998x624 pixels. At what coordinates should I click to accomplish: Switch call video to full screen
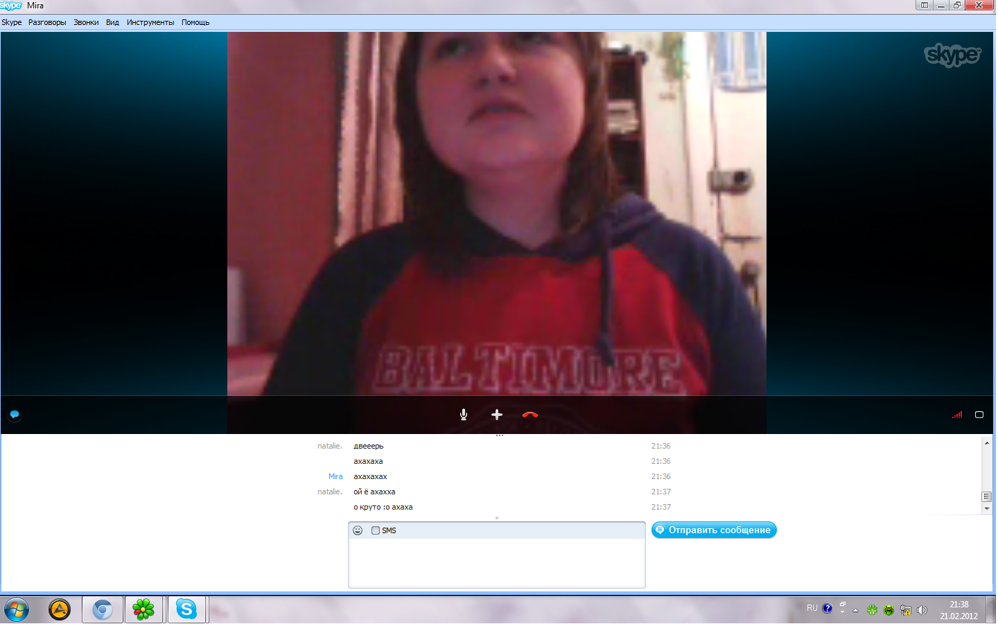979,415
